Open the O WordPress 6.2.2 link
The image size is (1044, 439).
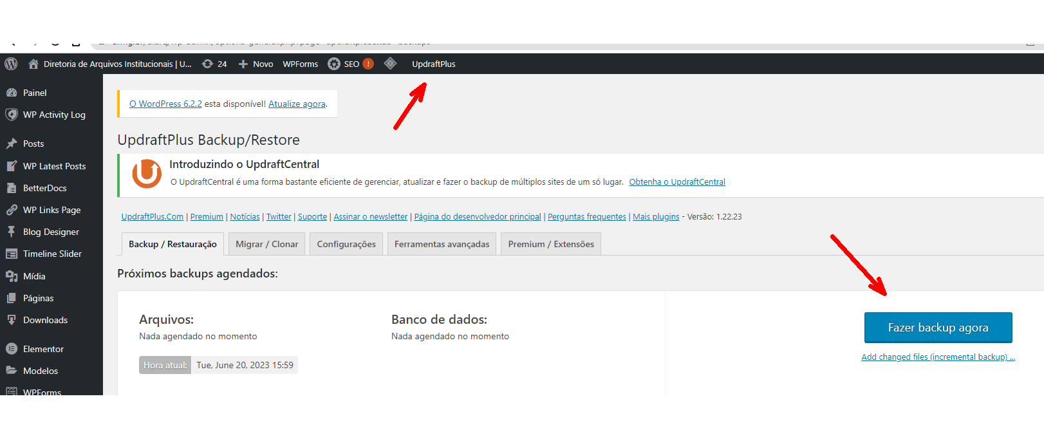pos(165,104)
